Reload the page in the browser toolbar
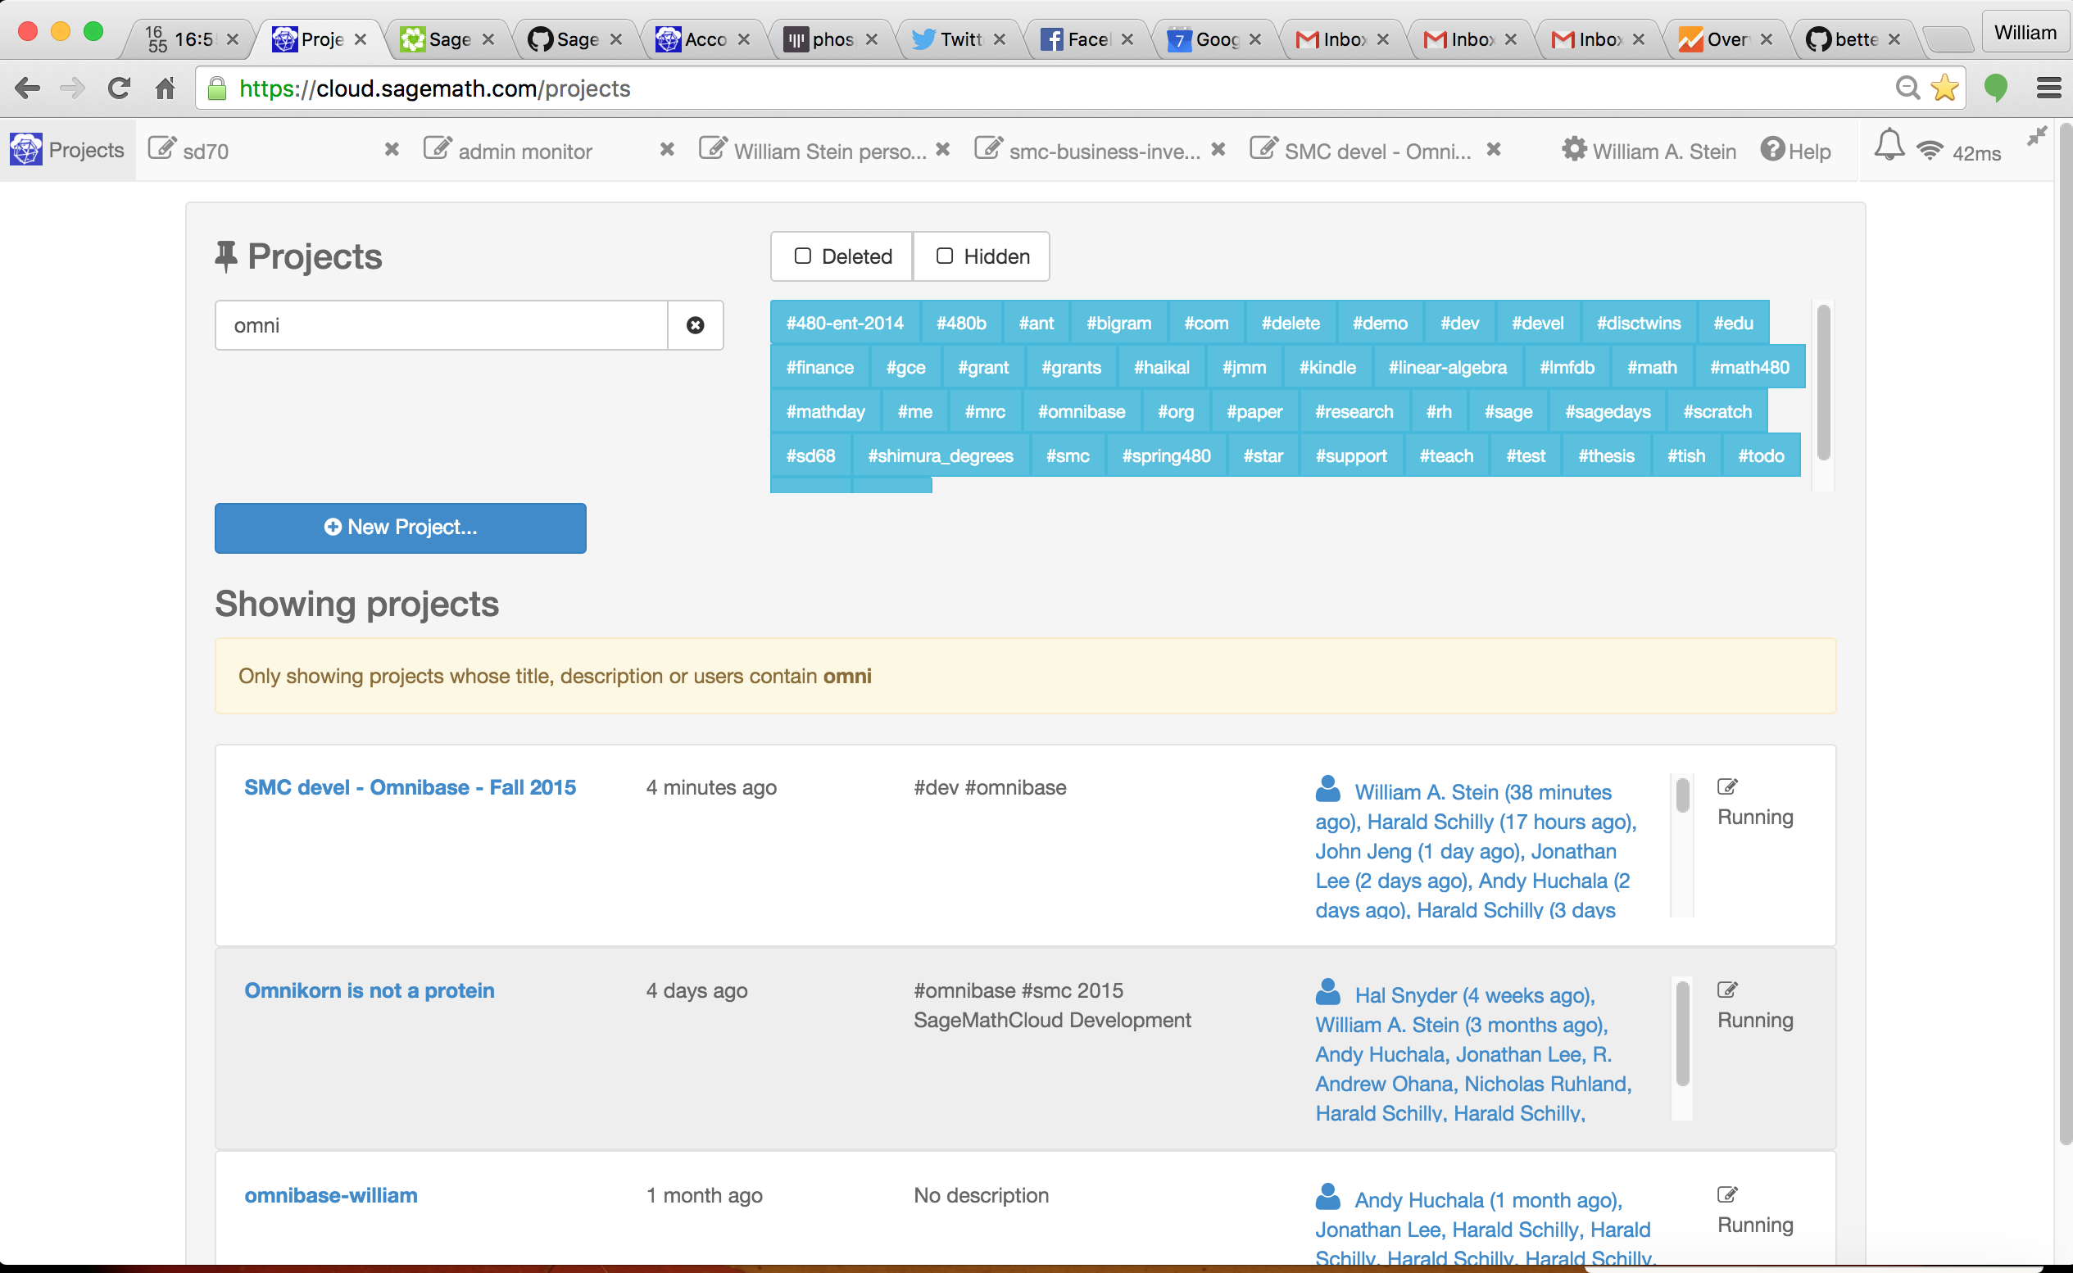2073x1273 pixels. coord(119,88)
